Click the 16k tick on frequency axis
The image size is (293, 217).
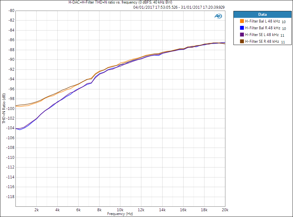[x=183, y=210]
